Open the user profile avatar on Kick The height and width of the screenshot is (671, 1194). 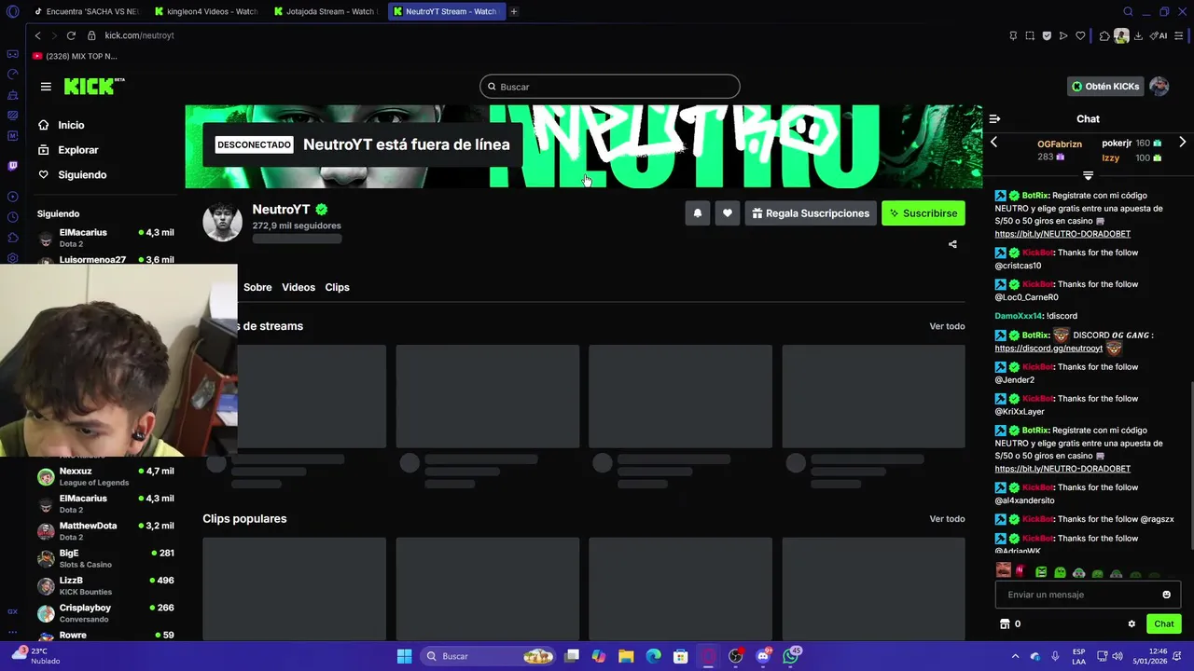tap(1159, 87)
